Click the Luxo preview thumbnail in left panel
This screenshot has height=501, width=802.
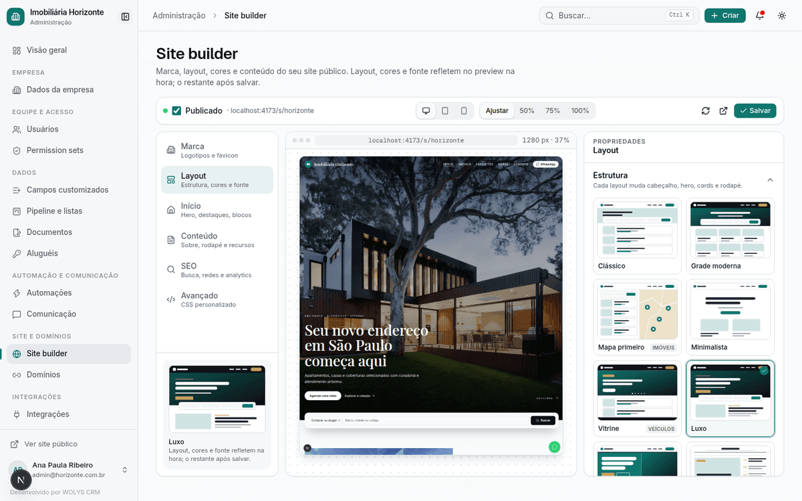click(217, 399)
